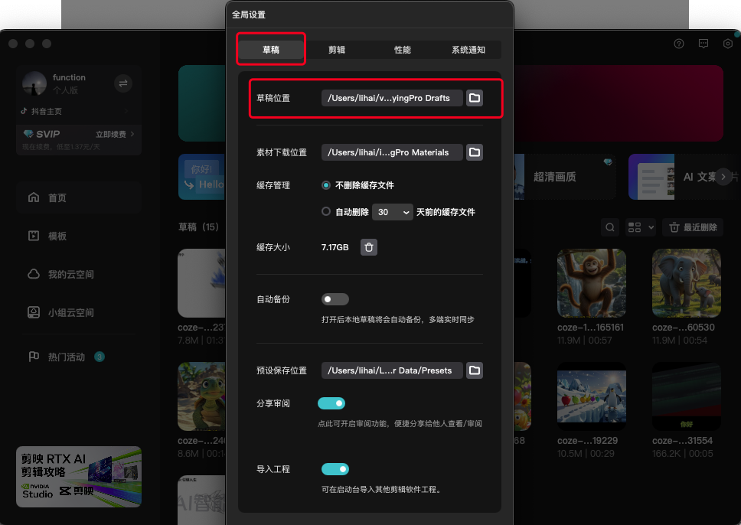Toggle 导入工程 switch

tap(335, 469)
